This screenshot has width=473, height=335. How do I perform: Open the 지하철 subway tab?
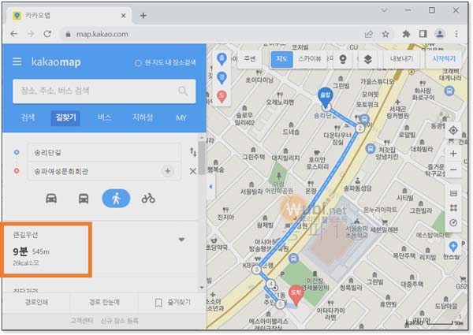point(143,117)
